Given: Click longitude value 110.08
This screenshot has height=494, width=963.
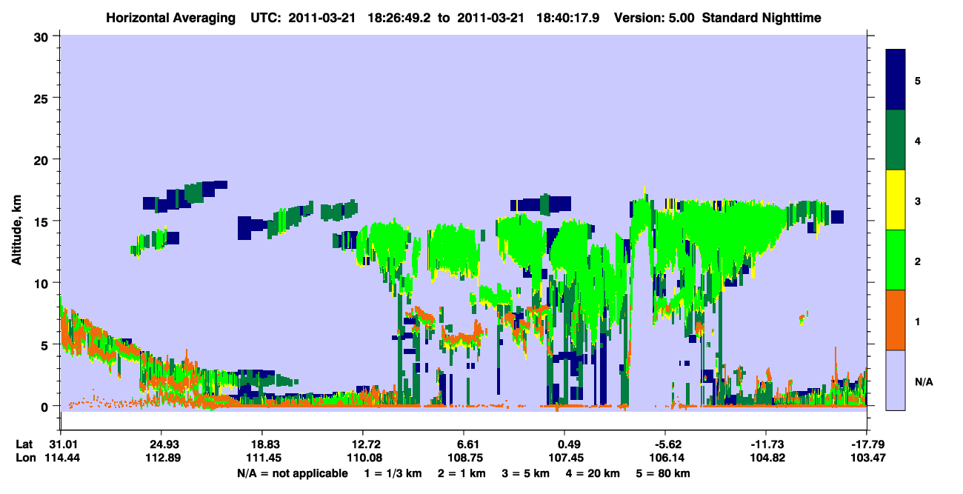Looking at the screenshot, I should coord(363,458).
